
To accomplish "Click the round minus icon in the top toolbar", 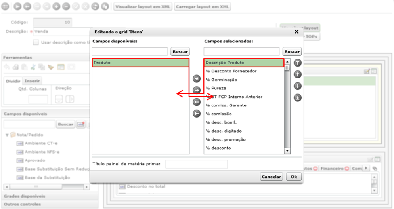I will [66, 6].
